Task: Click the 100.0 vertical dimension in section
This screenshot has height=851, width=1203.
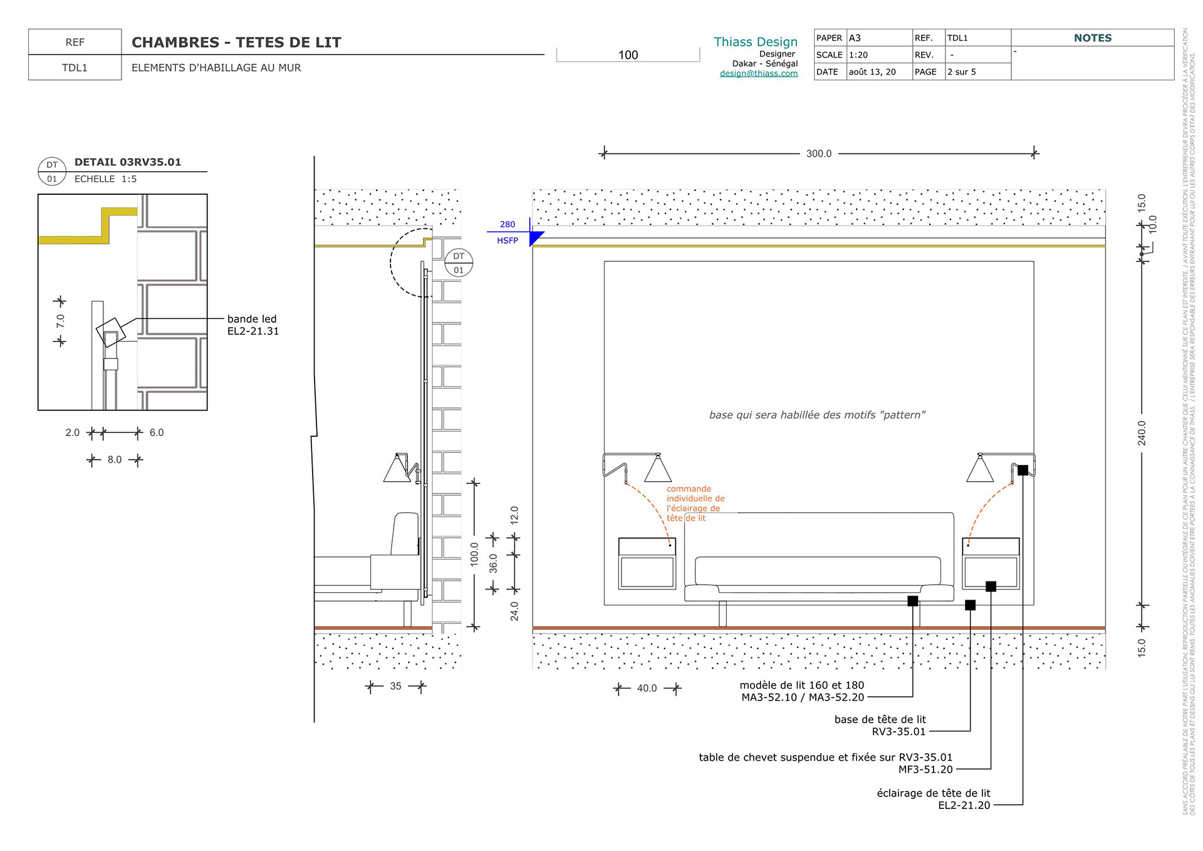Action: tap(474, 555)
